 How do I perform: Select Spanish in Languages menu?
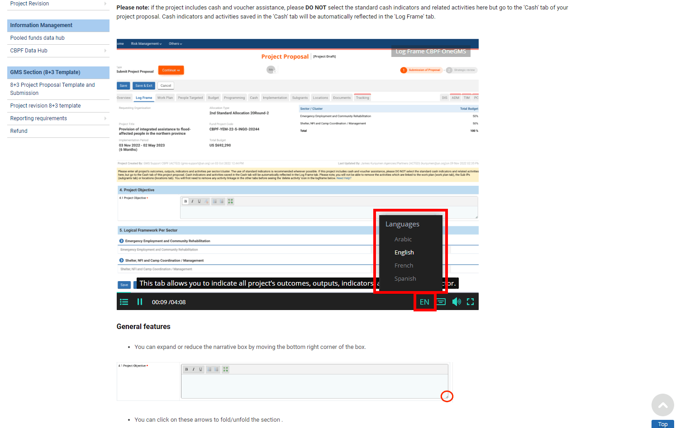point(405,278)
